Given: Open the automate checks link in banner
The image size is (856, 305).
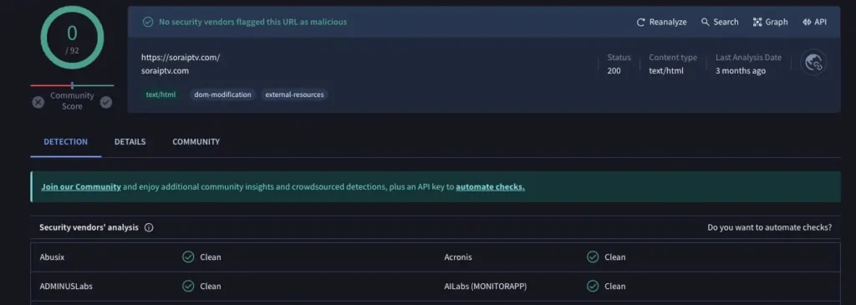Looking at the screenshot, I should click(490, 186).
